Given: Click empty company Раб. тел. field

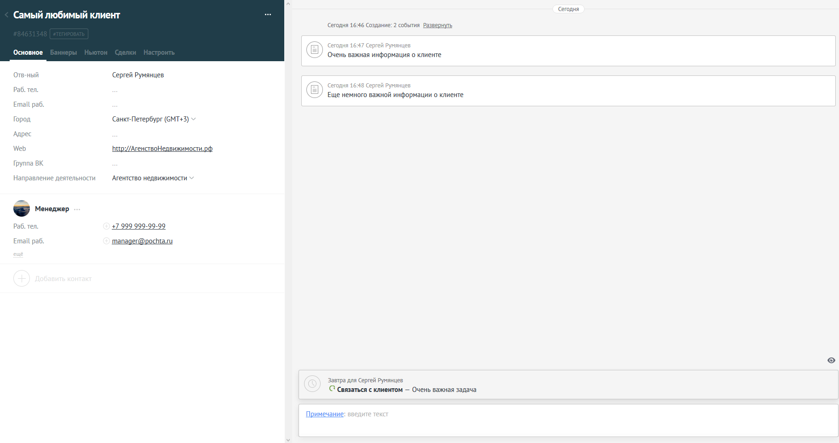Looking at the screenshot, I should [x=115, y=90].
